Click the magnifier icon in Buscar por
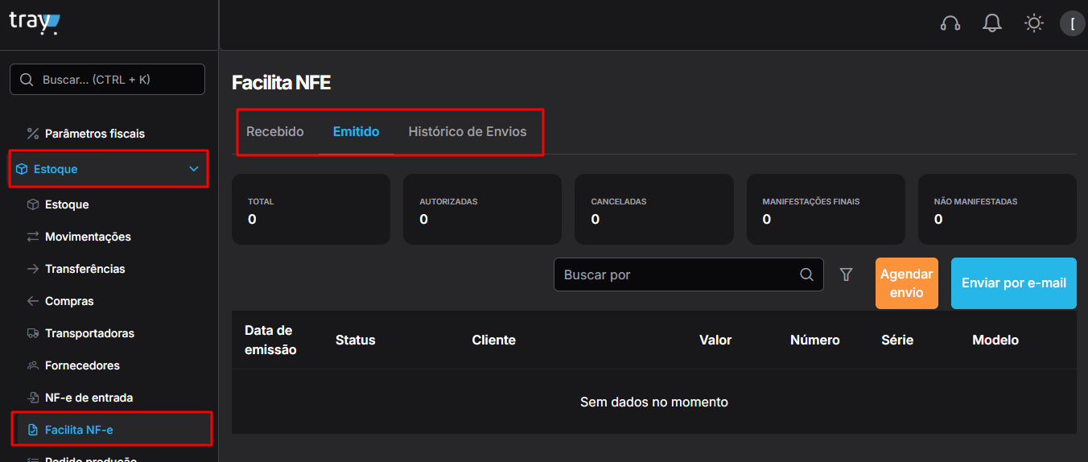The width and height of the screenshot is (1088, 462). [x=806, y=274]
